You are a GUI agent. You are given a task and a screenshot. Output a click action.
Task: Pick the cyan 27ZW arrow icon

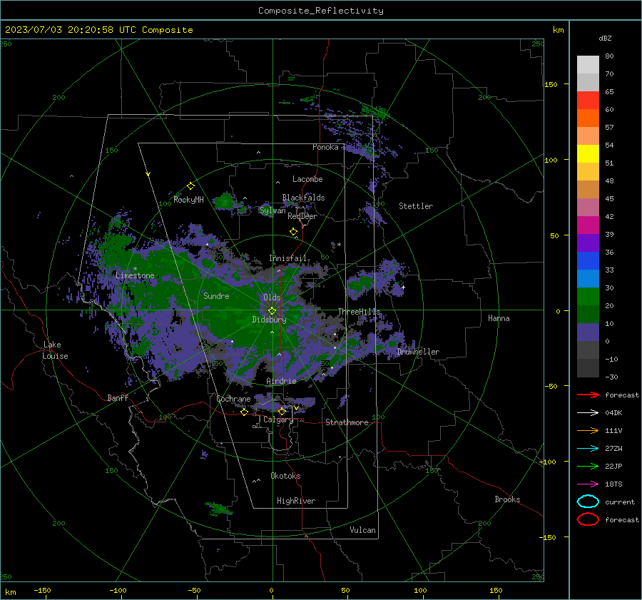(x=588, y=449)
